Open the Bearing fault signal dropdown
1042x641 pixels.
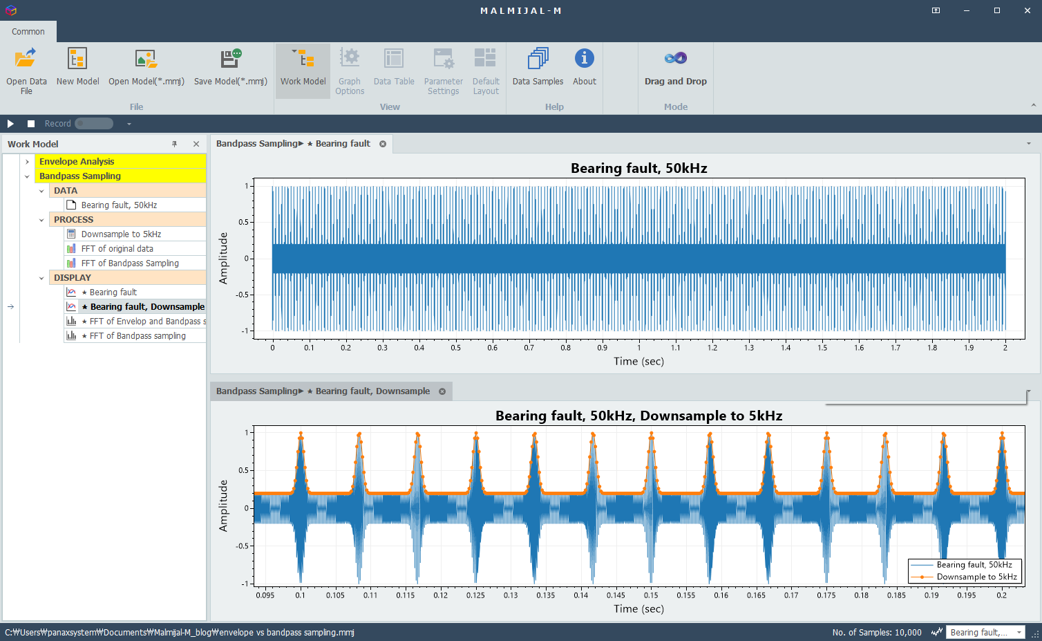click(1019, 633)
